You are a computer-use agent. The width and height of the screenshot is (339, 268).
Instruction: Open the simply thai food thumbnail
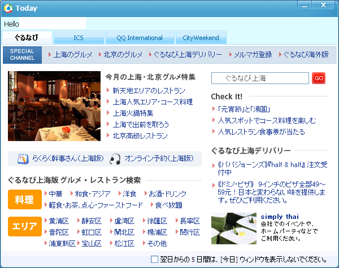point(234,229)
